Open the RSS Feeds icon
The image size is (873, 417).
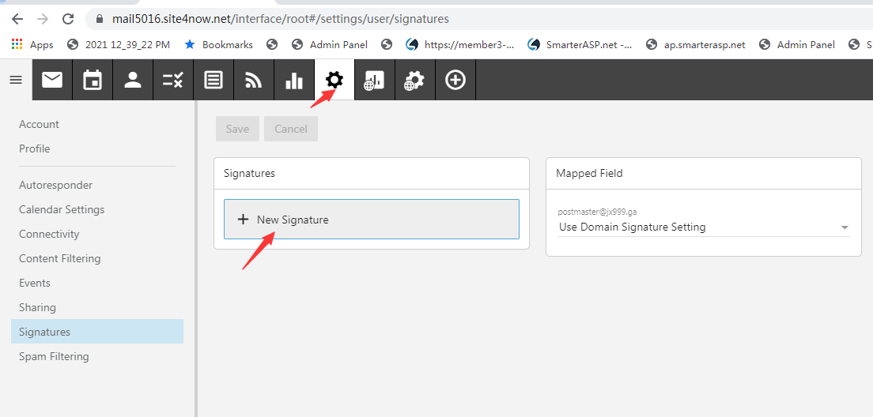[254, 80]
